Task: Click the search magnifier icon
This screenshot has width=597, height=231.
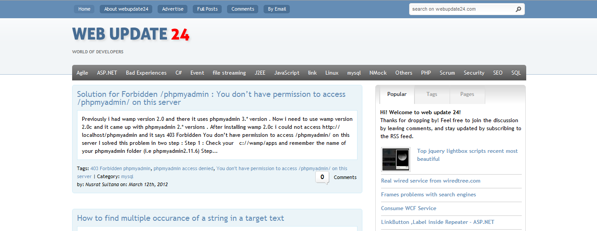Action: (518, 9)
